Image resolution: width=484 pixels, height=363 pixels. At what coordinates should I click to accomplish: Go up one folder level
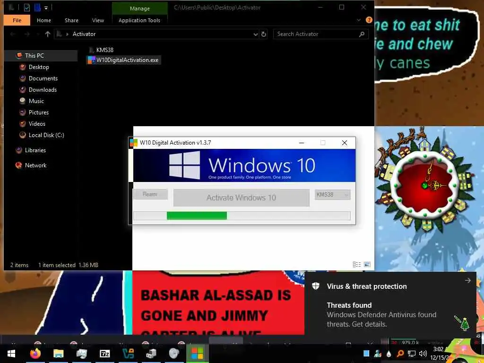tap(48, 34)
